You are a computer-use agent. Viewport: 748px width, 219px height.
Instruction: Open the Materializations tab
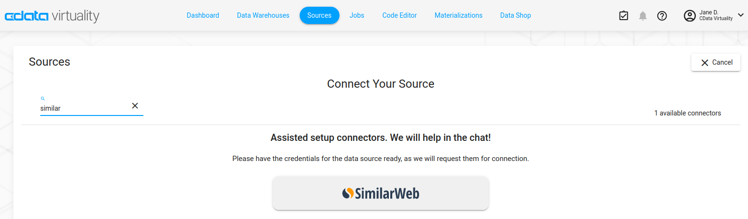[x=458, y=15]
